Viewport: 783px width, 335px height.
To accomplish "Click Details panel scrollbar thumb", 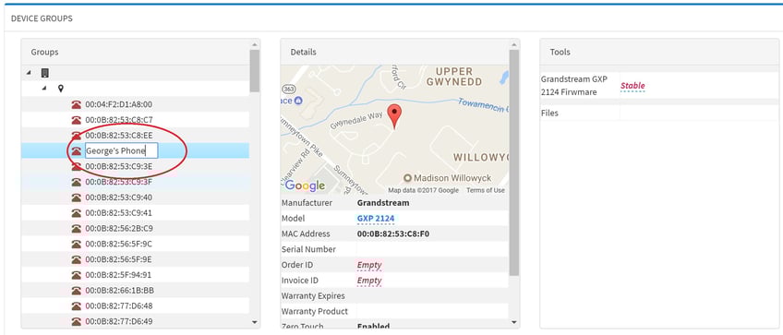I will (513, 162).
